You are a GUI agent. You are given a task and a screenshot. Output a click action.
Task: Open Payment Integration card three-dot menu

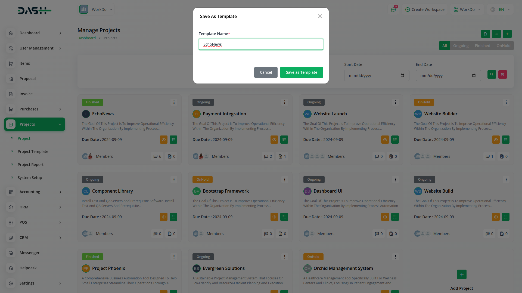point(285,102)
